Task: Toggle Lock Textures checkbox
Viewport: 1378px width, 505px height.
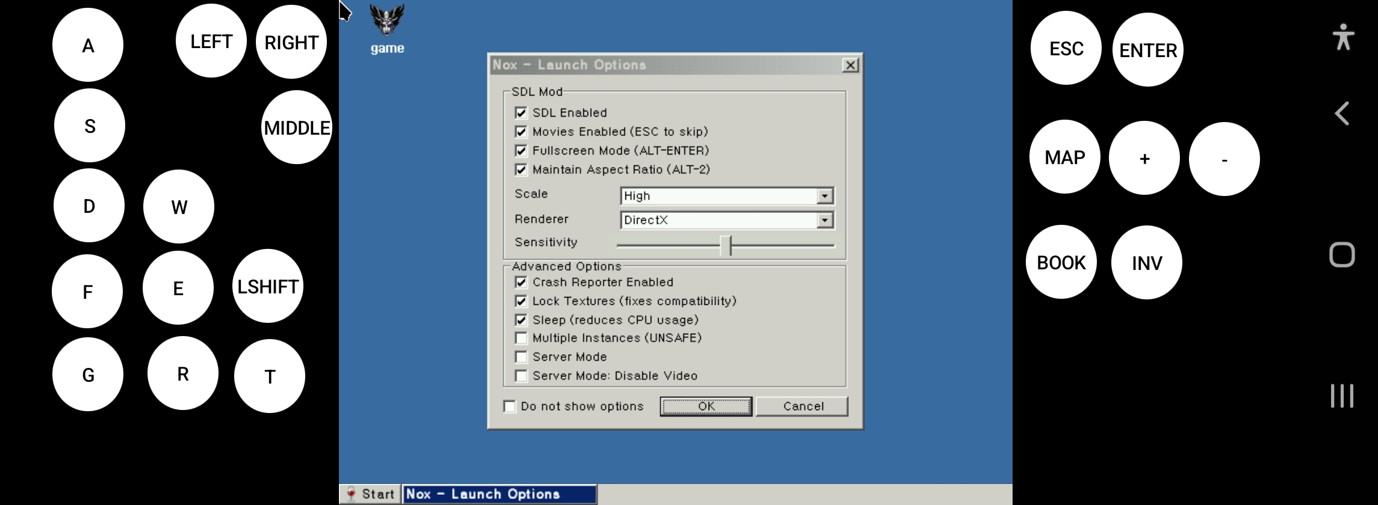Action: point(521,301)
